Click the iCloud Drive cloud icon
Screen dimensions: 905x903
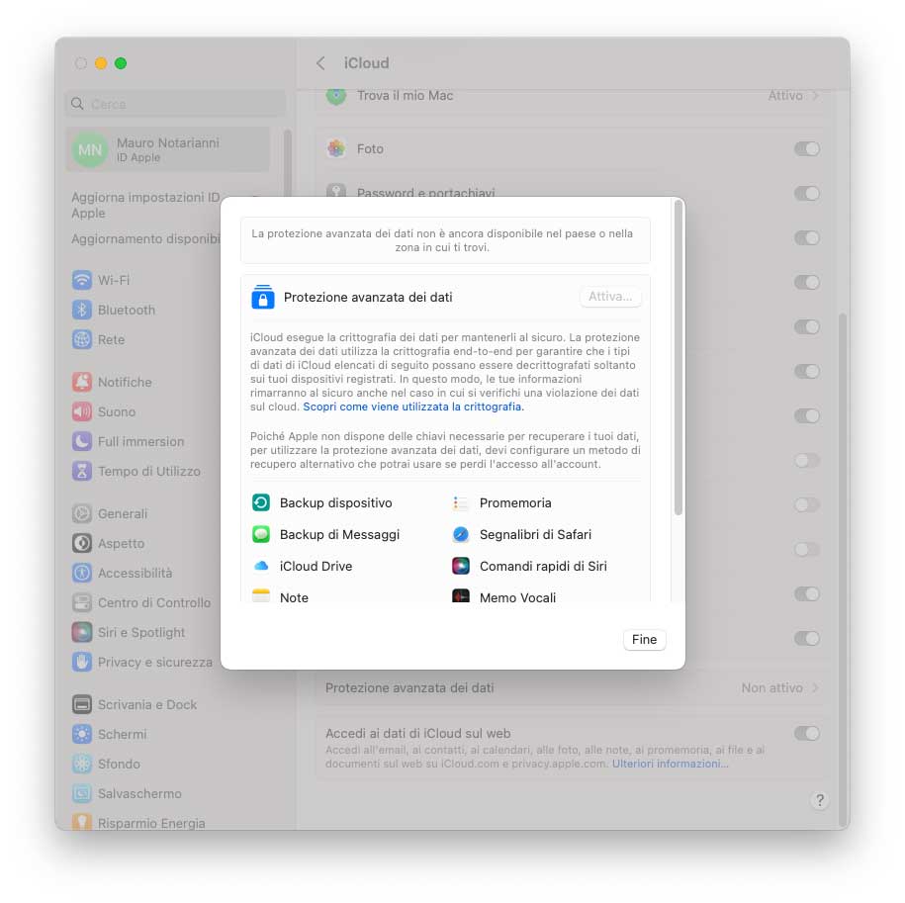pyautogui.click(x=261, y=566)
